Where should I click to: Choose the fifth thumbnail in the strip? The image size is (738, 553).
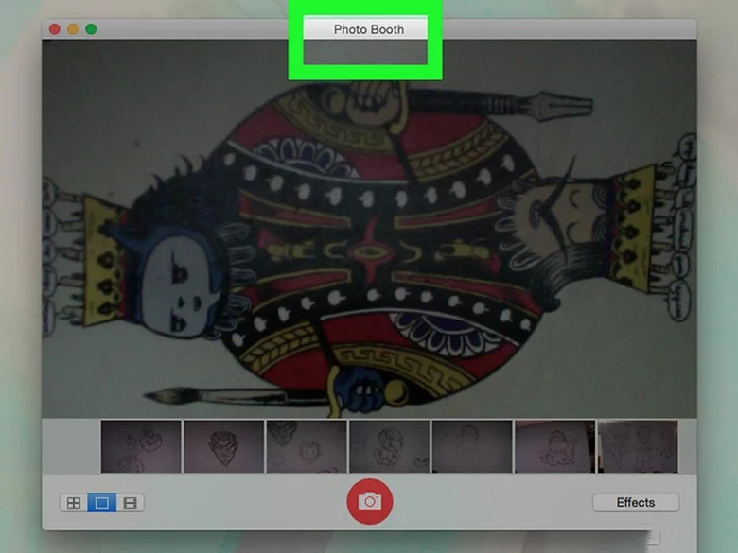(x=472, y=446)
